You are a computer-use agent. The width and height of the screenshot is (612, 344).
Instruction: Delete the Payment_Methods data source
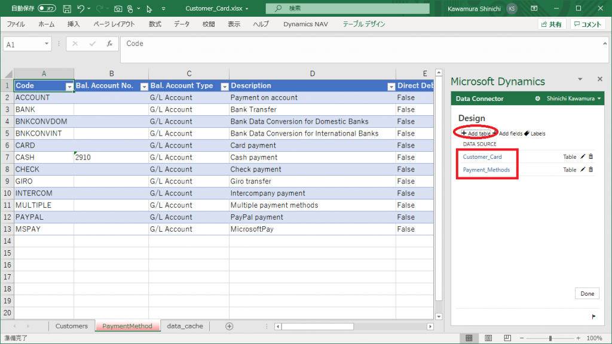click(x=591, y=170)
